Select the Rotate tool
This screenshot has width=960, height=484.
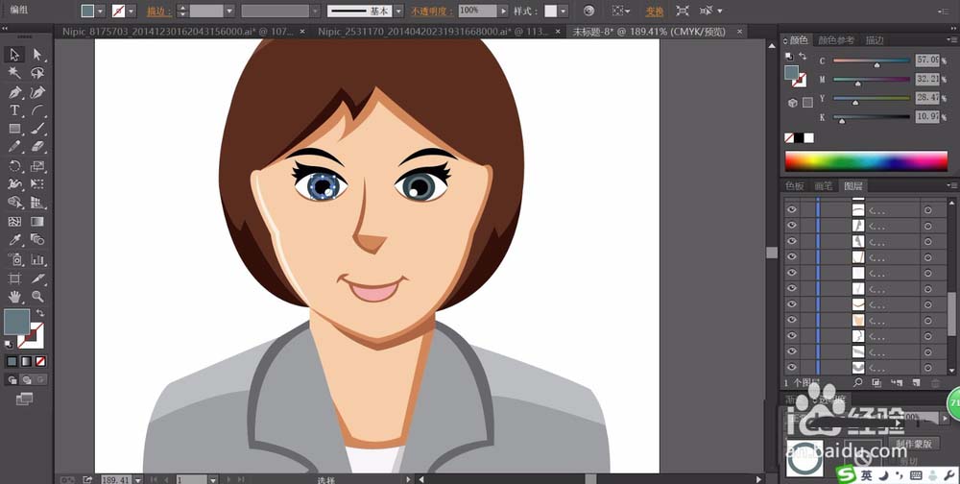pyautogui.click(x=15, y=166)
